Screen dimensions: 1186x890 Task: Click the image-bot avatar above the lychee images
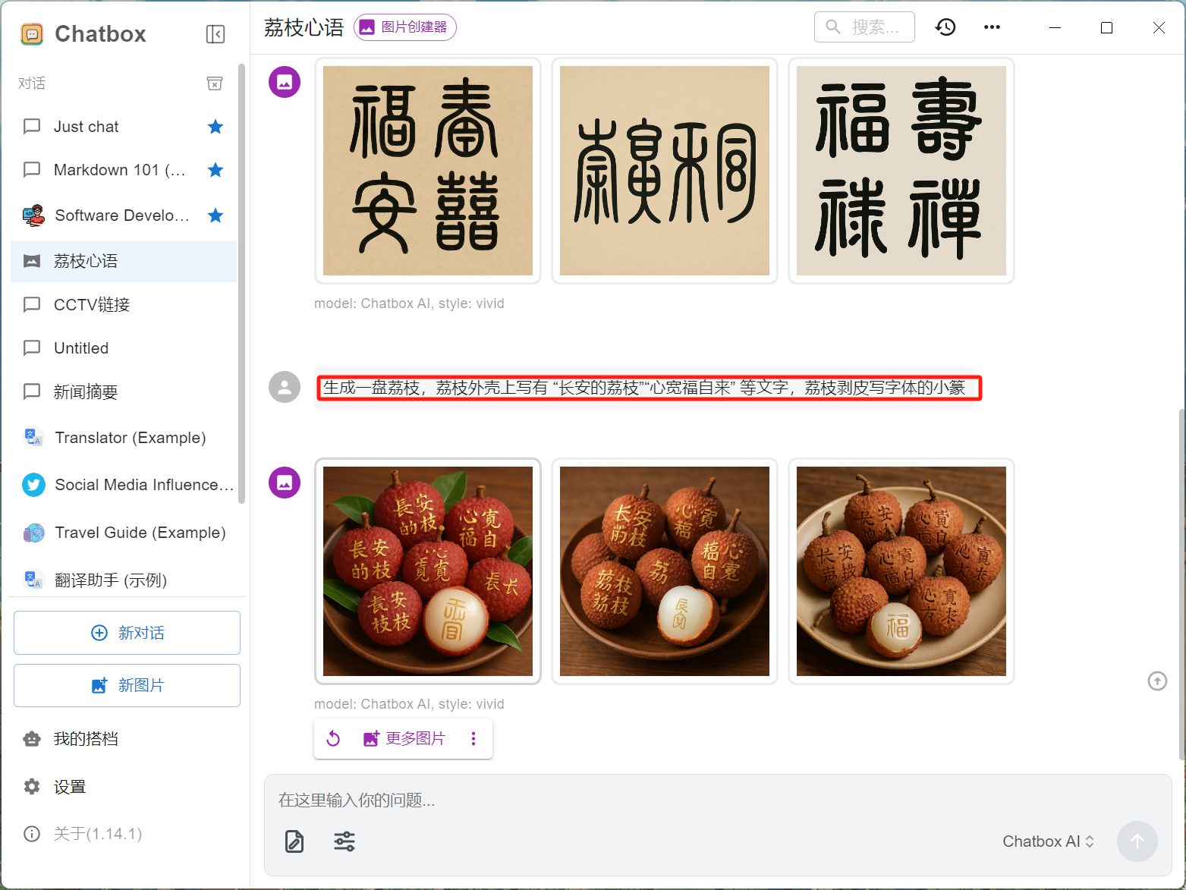pyautogui.click(x=285, y=483)
